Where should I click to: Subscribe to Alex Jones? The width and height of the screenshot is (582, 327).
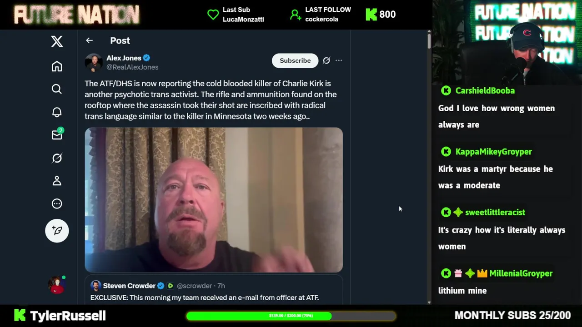pos(295,60)
